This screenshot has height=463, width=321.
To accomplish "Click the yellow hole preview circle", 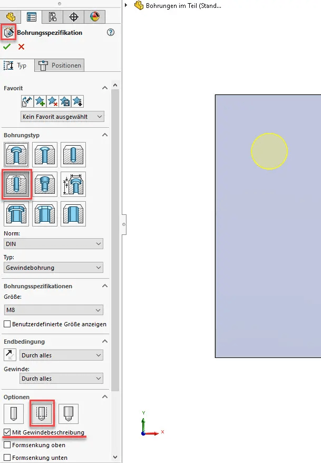I will tap(269, 151).
